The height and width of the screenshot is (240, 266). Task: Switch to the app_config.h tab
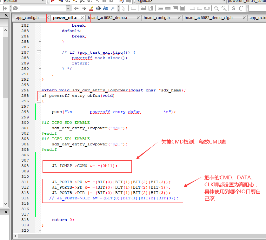[x=27, y=18]
